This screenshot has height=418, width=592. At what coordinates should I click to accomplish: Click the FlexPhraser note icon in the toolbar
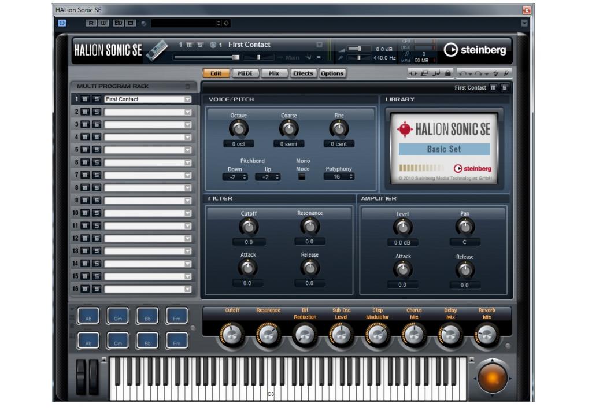[x=436, y=73]
